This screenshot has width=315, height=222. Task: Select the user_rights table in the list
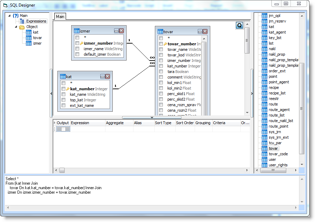[278, 165]
